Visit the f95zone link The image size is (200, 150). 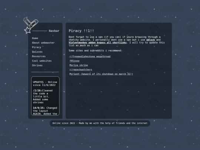74,61
